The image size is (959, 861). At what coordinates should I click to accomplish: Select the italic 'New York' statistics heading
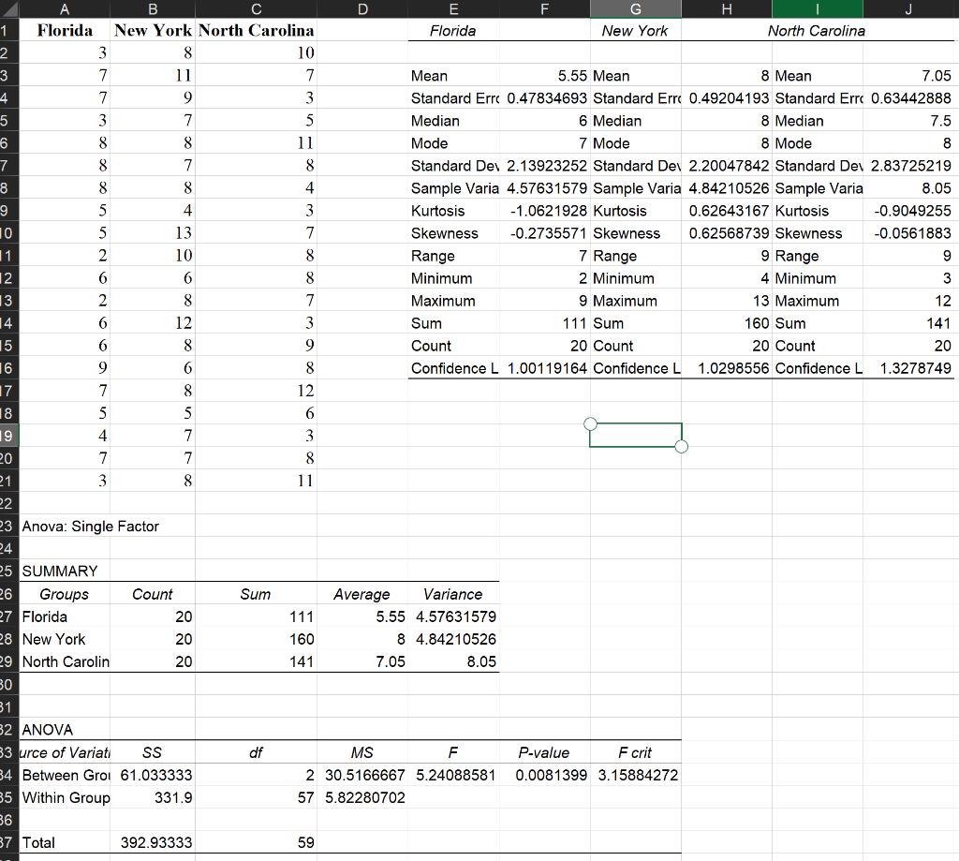click(635, 31)
